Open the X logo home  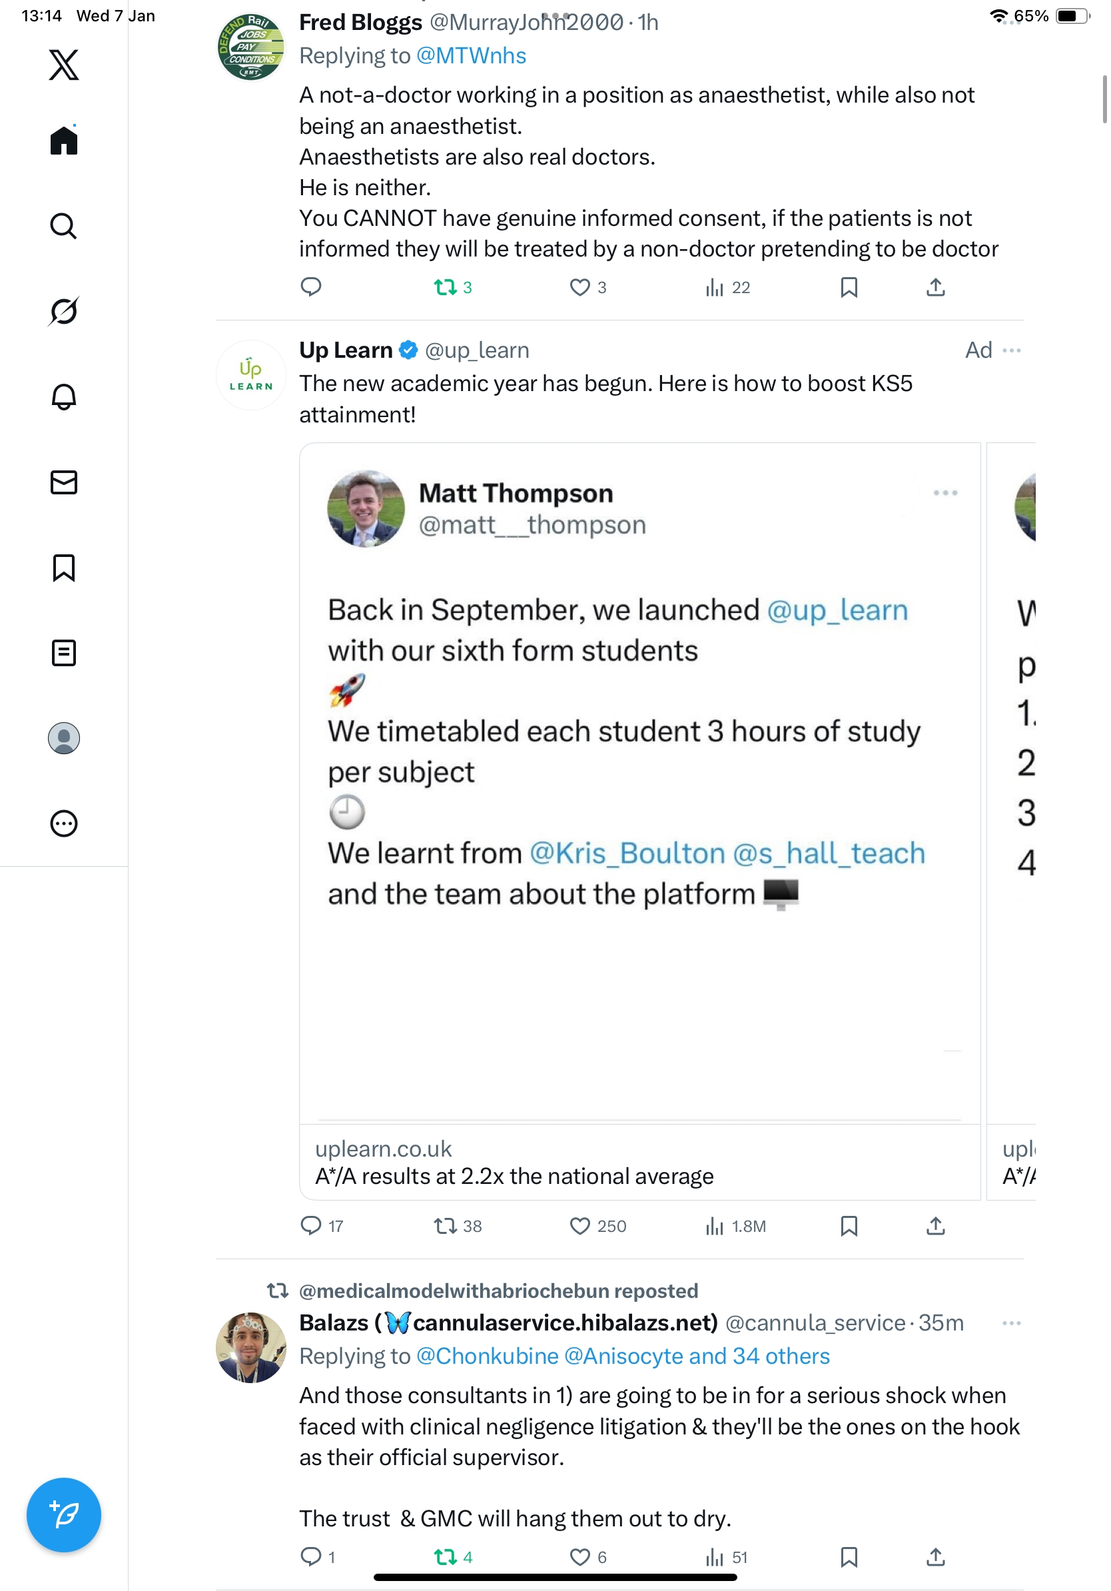(64, 65)
